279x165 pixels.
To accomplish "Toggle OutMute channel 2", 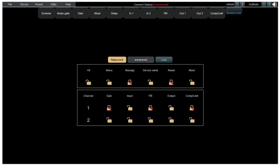I will [268, 4].
